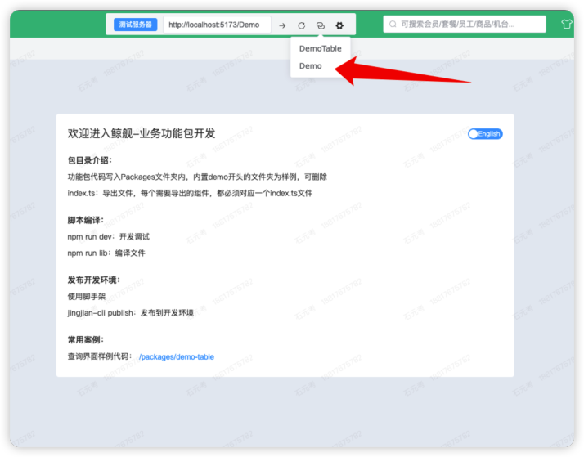This screenshot has width=584, height=457.
Task: Open the /packages/demo-table link
Action: point(177,357)
